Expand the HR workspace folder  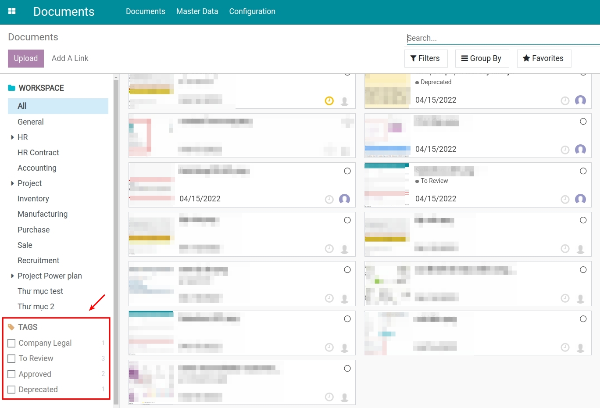point(12,137)
